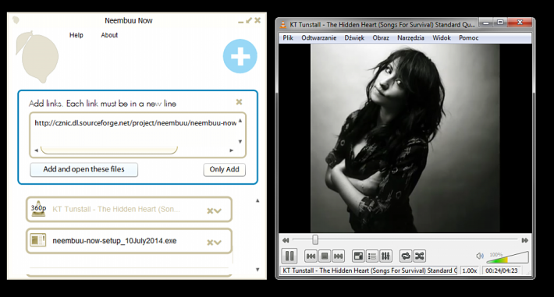Open the Narzędzia menu in VLC

(410, 37)
